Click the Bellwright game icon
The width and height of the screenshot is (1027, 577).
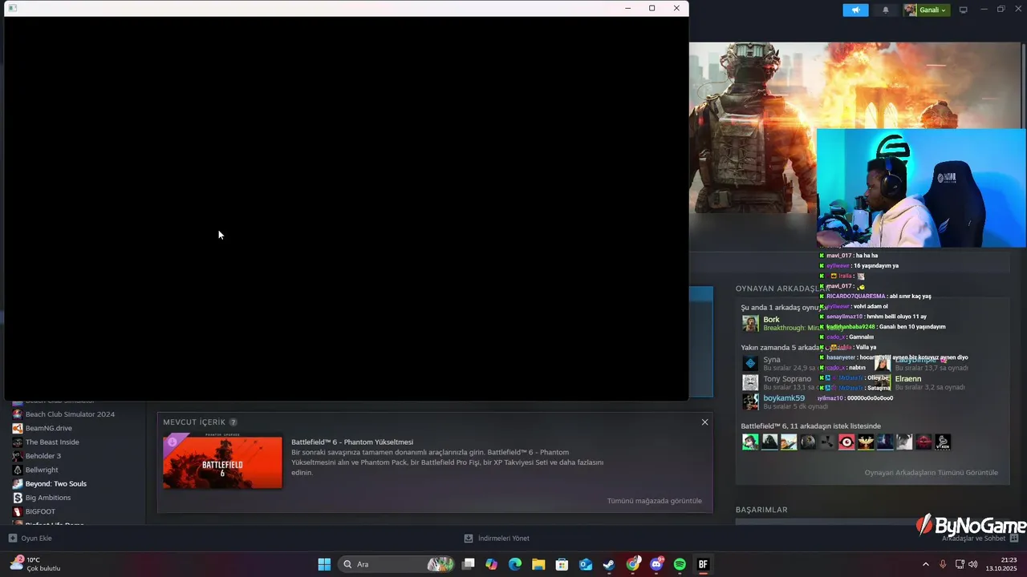[x=18, y=470]
